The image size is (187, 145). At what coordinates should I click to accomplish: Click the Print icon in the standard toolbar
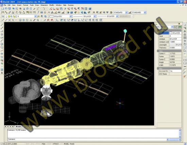point(14,9)
